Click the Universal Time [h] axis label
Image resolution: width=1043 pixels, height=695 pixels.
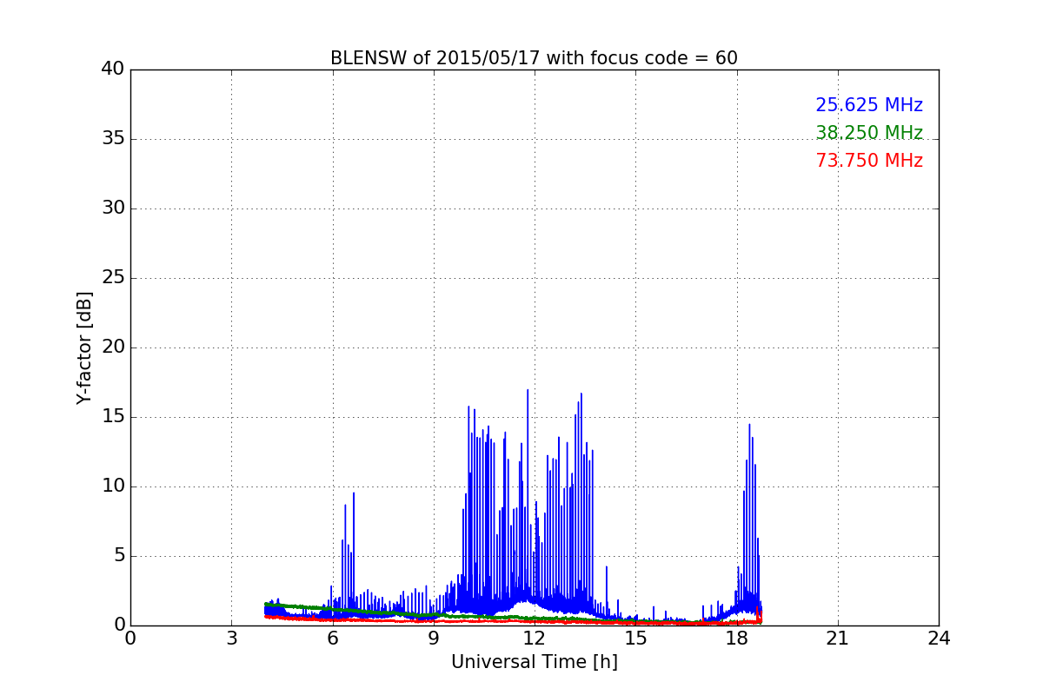[x=534, y=662]
